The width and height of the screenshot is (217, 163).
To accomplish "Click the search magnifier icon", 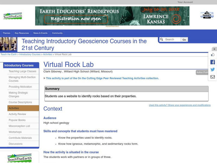I will coord(161,39).
